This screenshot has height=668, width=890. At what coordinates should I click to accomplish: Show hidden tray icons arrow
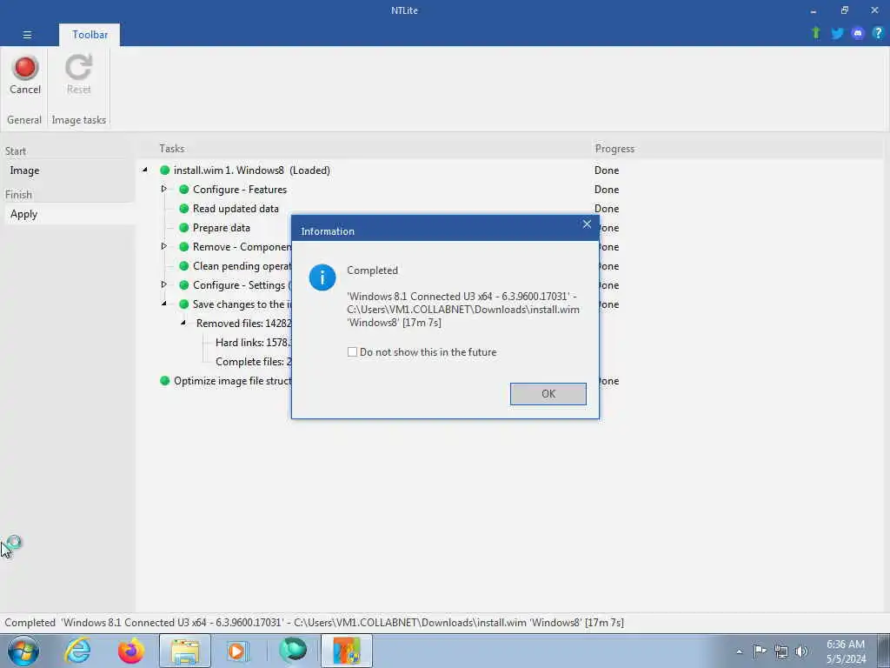tap(739, 651)
